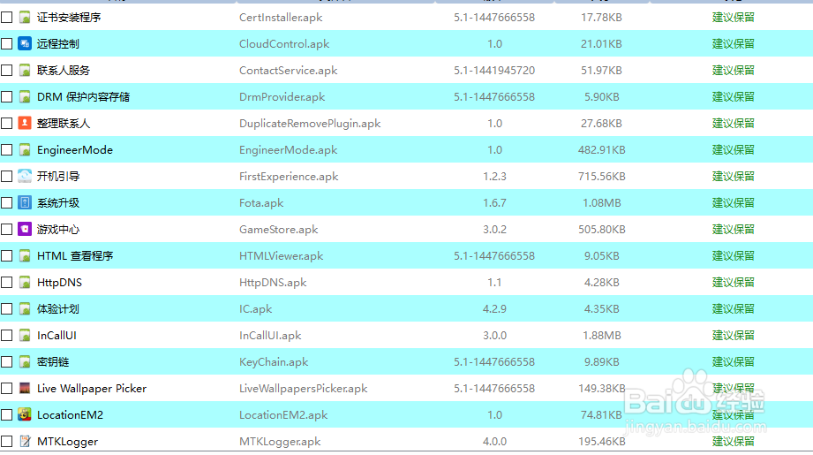Click the 开机引导 app icon
This screenshot has height=455, width=813.
click(25, 177)
